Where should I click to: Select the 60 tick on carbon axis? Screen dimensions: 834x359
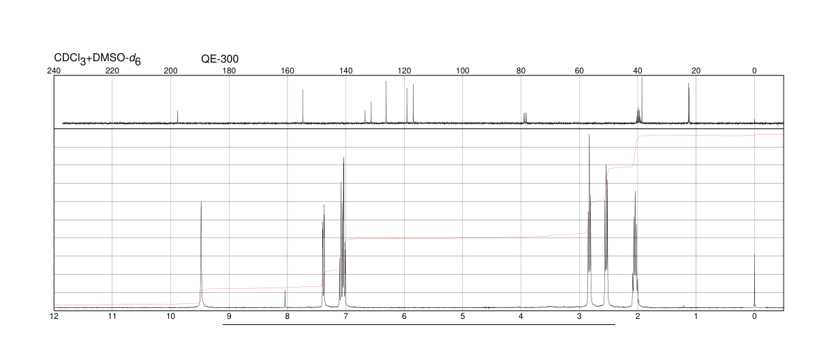click(579, 71)
